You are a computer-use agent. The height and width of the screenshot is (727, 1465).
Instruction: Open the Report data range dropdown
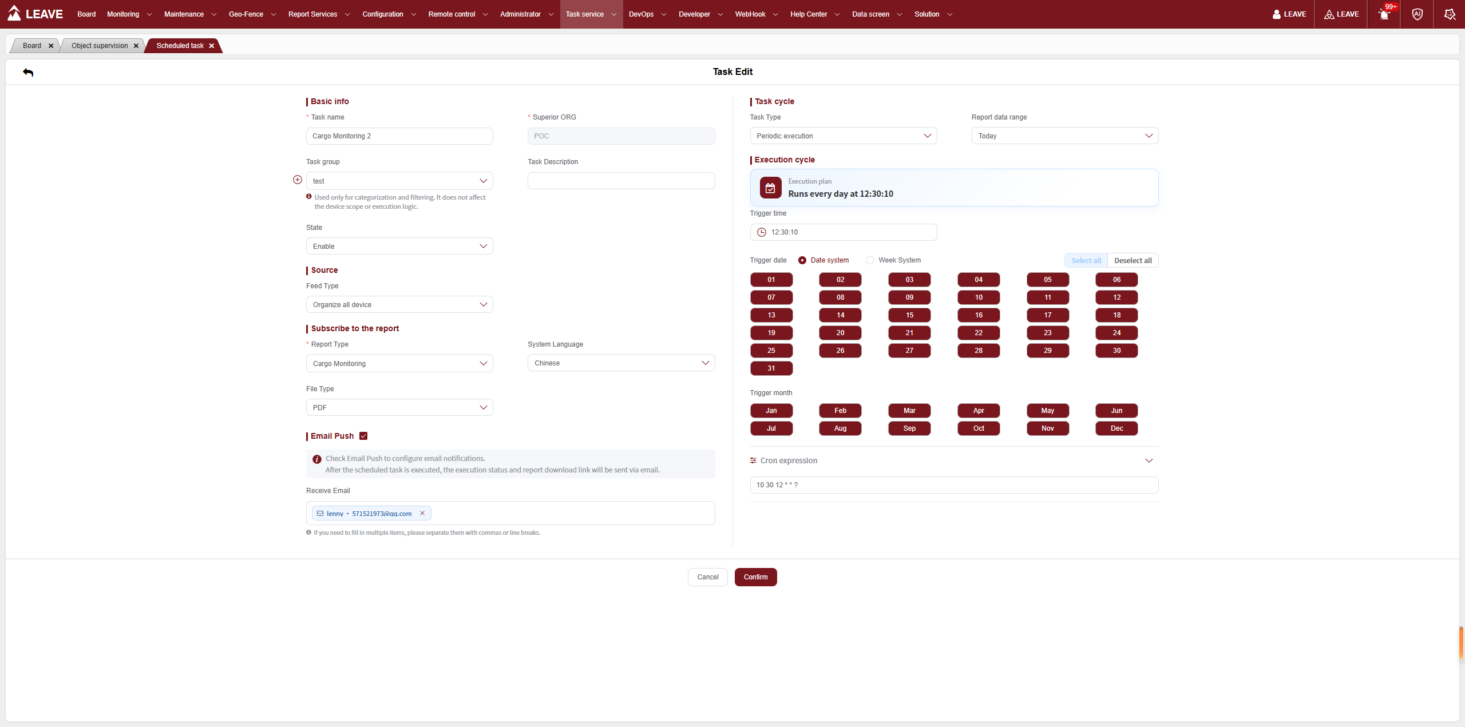coord(1065,136)
